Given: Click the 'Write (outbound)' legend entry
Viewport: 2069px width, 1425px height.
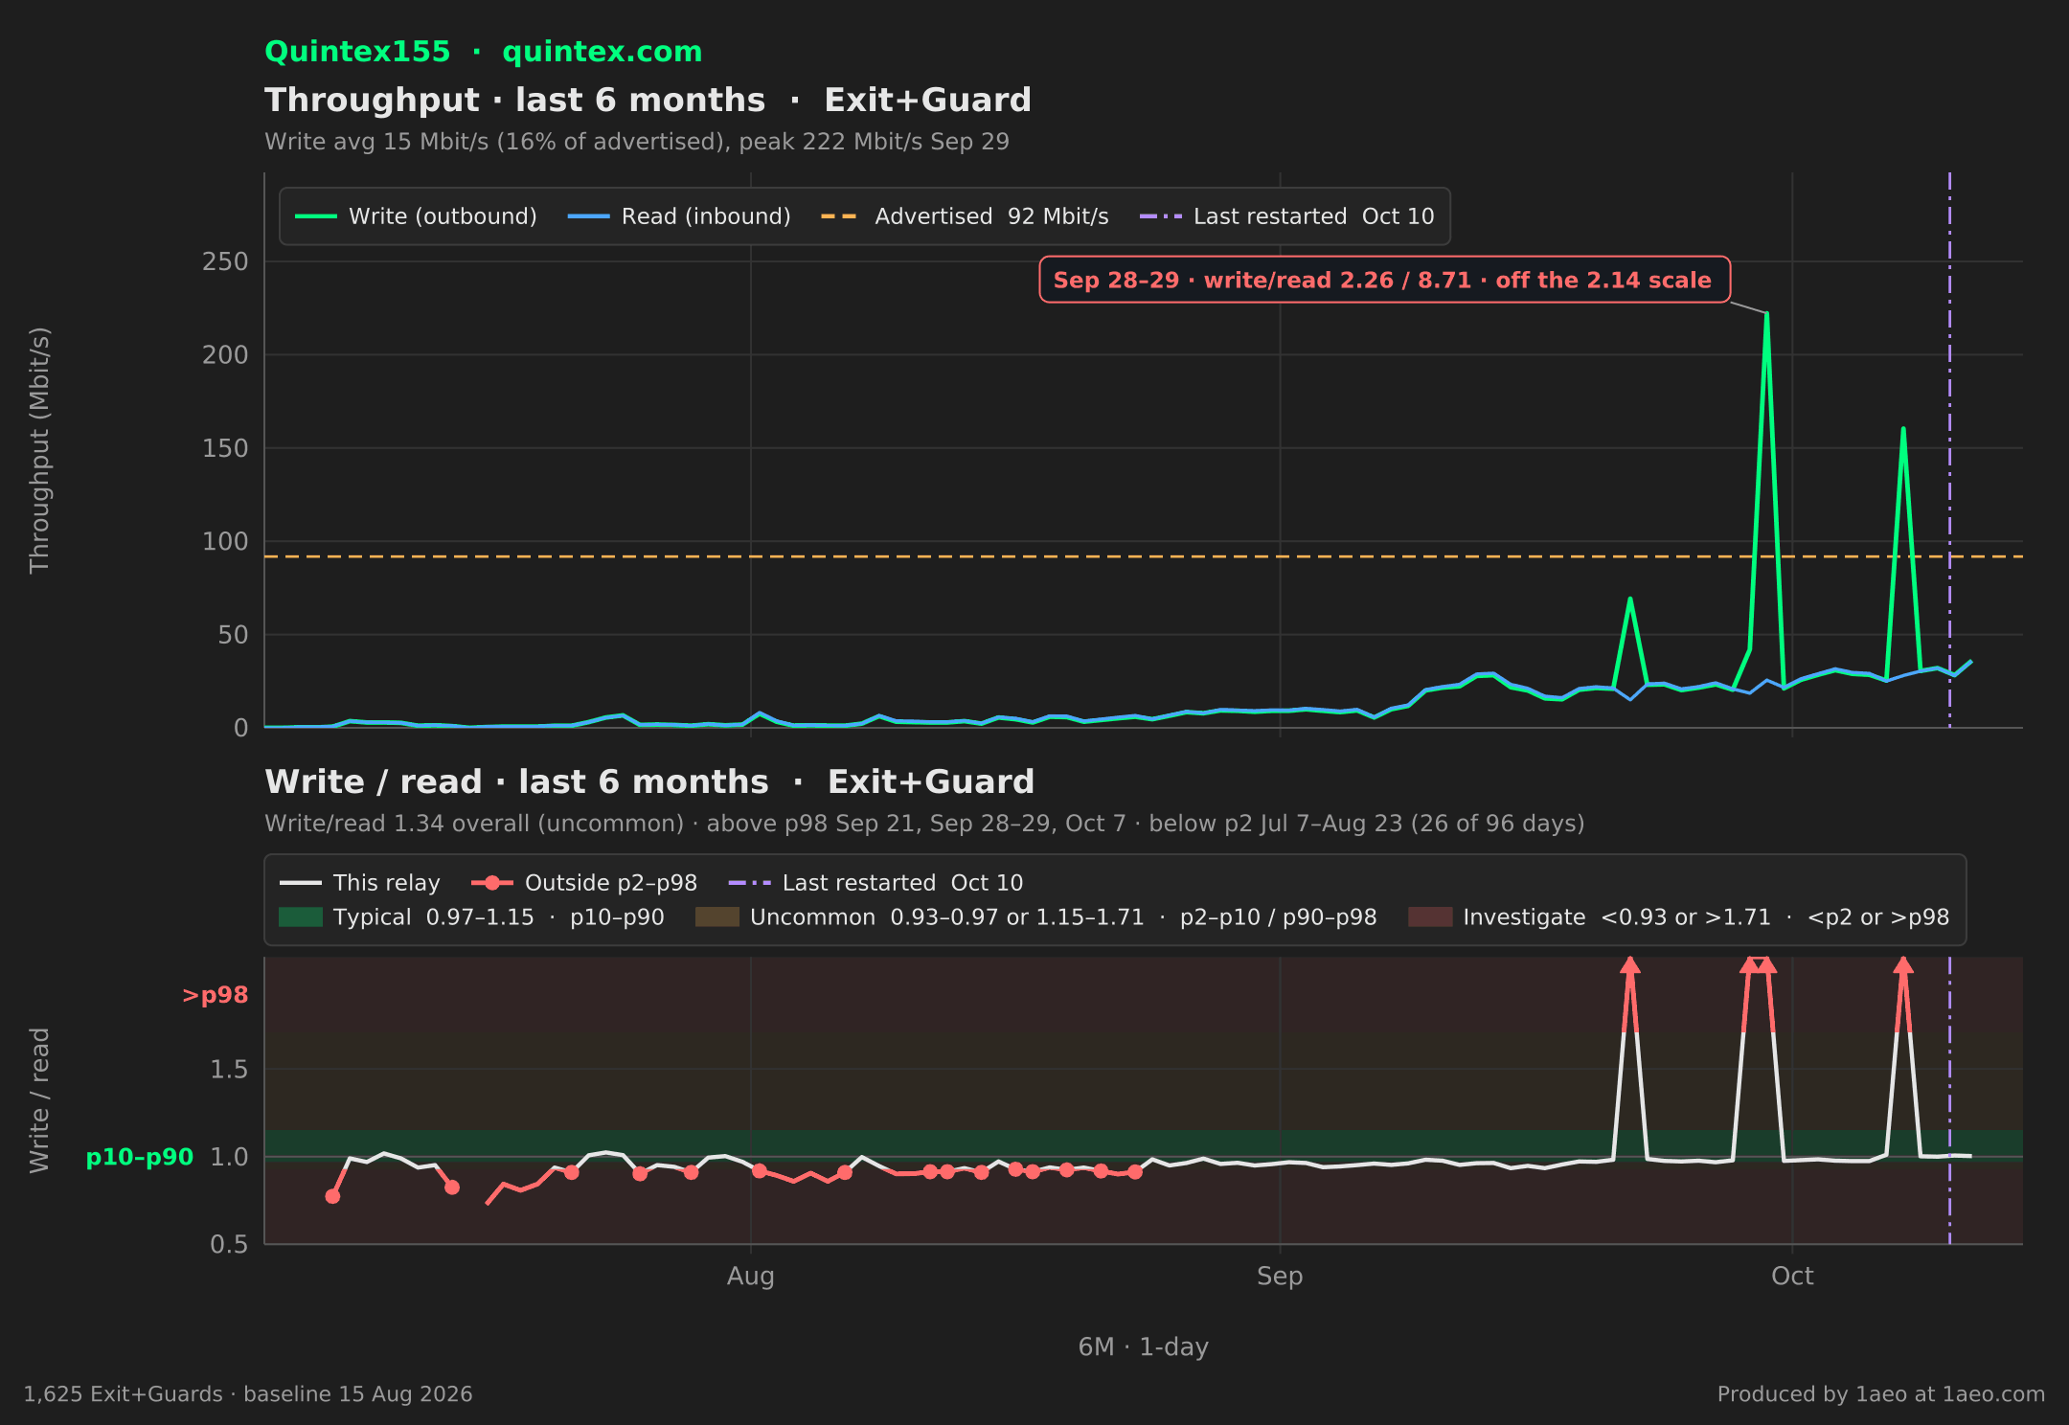Looking at the screenshot, I should (x=417, y=216).
